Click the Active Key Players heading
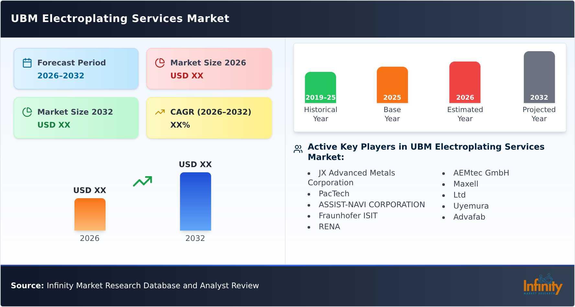Viewport: 575px width, 307px height. click(426, 152)
